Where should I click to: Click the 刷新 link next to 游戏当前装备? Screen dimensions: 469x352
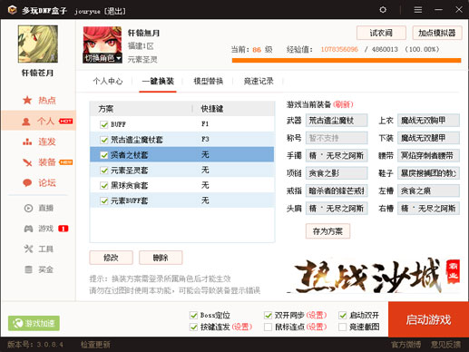[343, 104]
